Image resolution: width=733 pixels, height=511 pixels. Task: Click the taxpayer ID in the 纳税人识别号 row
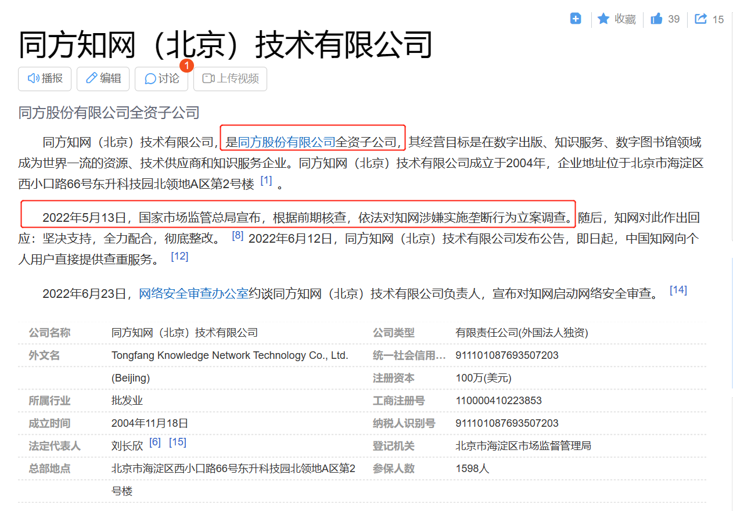click(508, 423)
